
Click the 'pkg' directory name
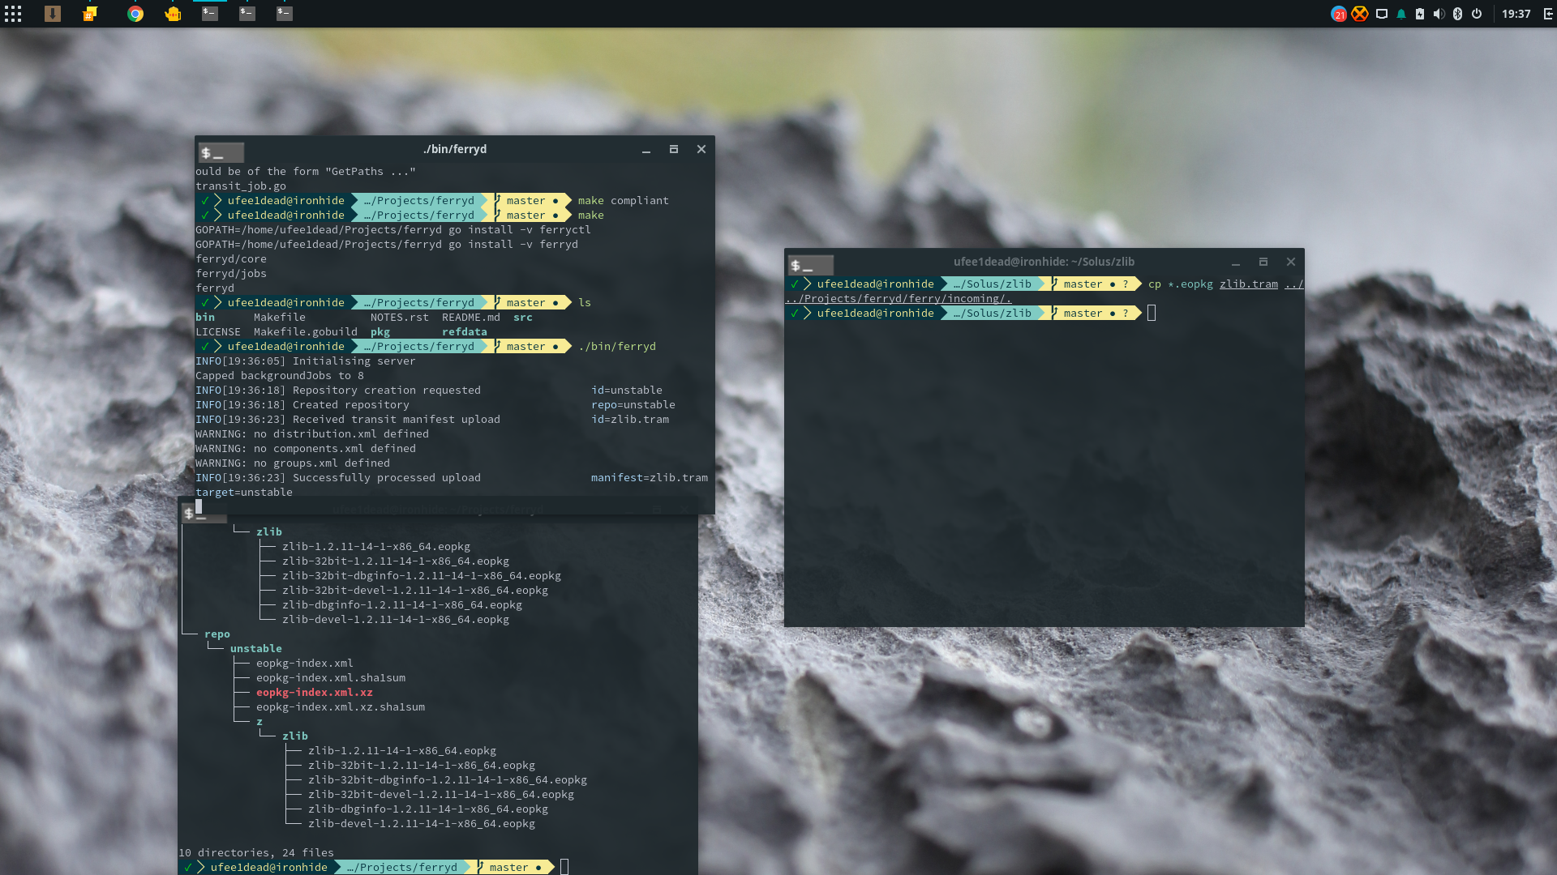tap(380, 332)
